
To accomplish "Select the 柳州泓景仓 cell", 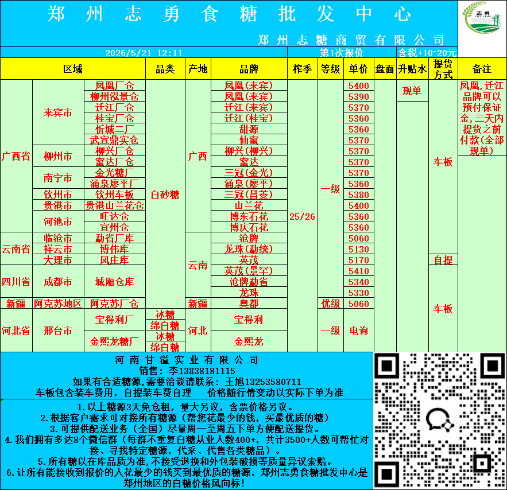I will pos(114,96).
